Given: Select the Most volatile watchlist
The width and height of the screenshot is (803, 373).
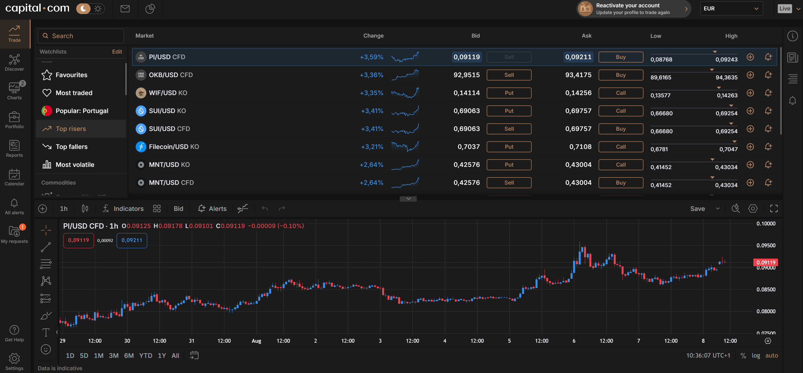Looking at the screenshot, I should 81,165.
